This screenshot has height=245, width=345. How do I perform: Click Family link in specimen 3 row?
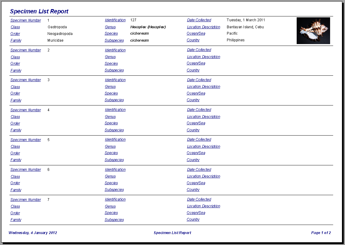[x=16, y=100]
